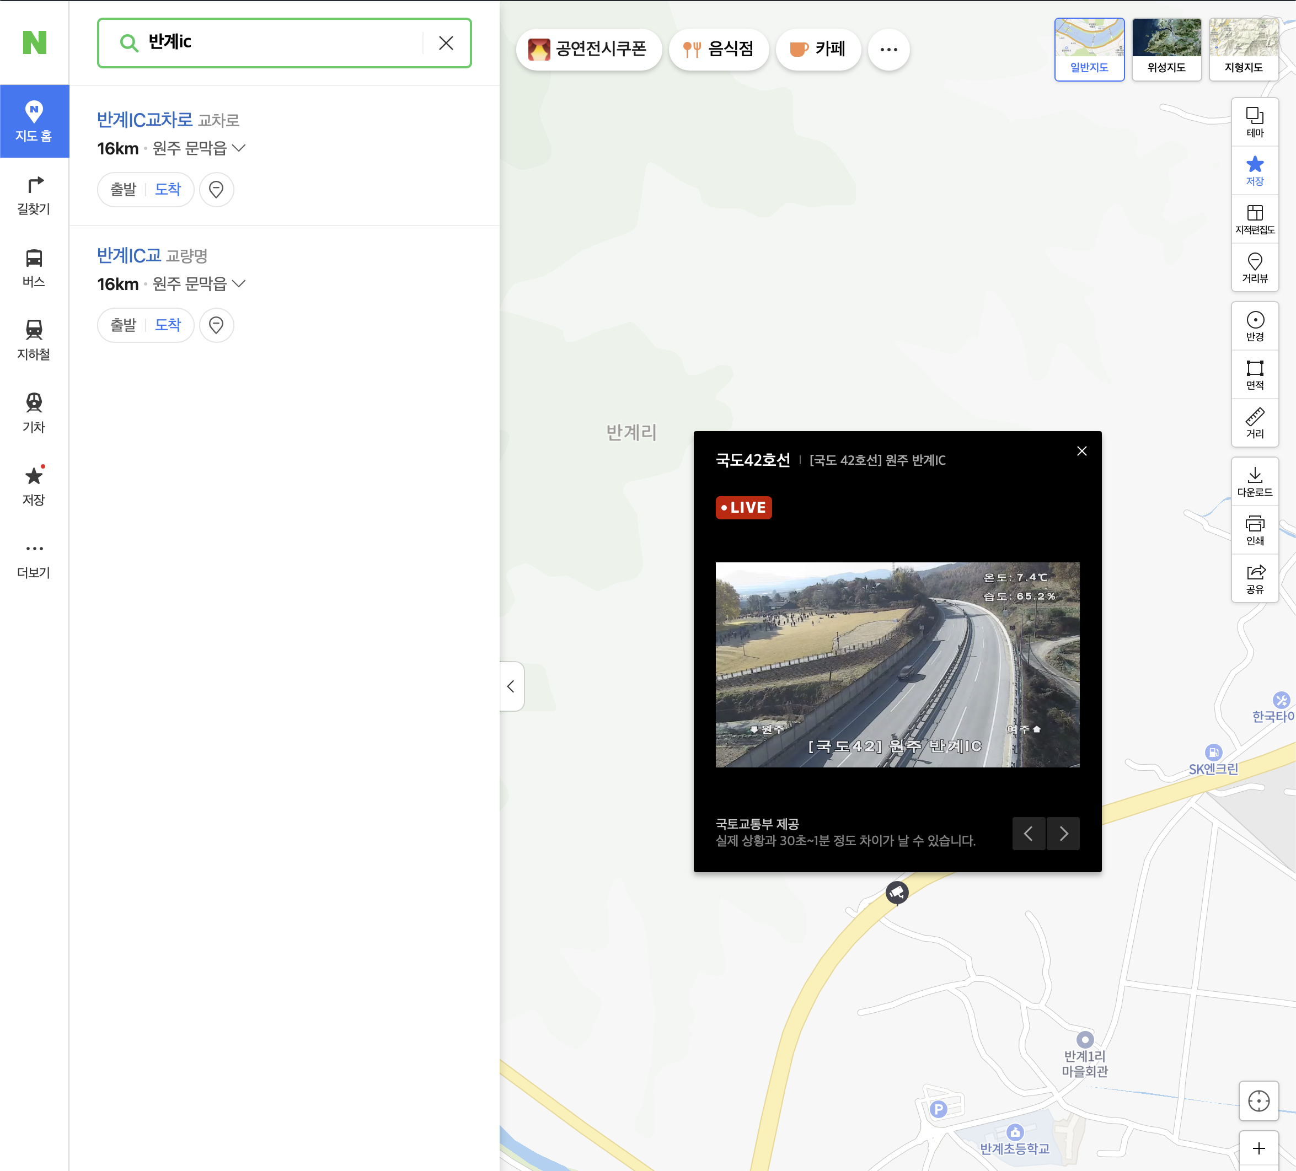Click the CCTV camera marker on map
Screen dimensions: 1296x1171
(x=897, y=892)
